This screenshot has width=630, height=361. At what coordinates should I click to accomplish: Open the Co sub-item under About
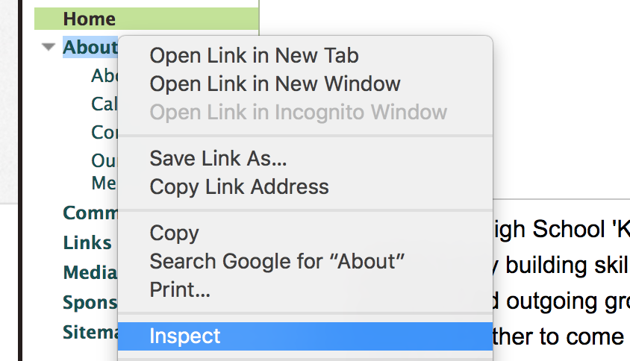(x=105, y=132)
